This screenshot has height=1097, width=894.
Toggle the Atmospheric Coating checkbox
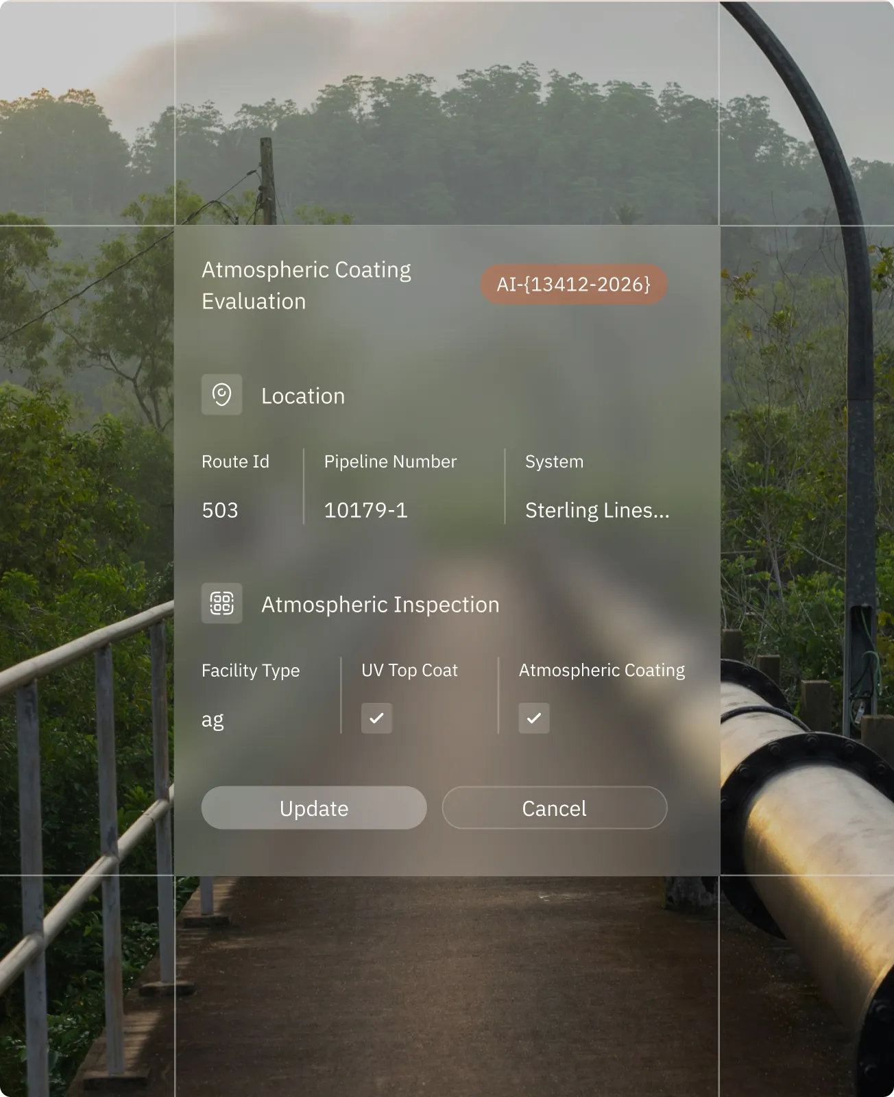[x=534, y=718]
